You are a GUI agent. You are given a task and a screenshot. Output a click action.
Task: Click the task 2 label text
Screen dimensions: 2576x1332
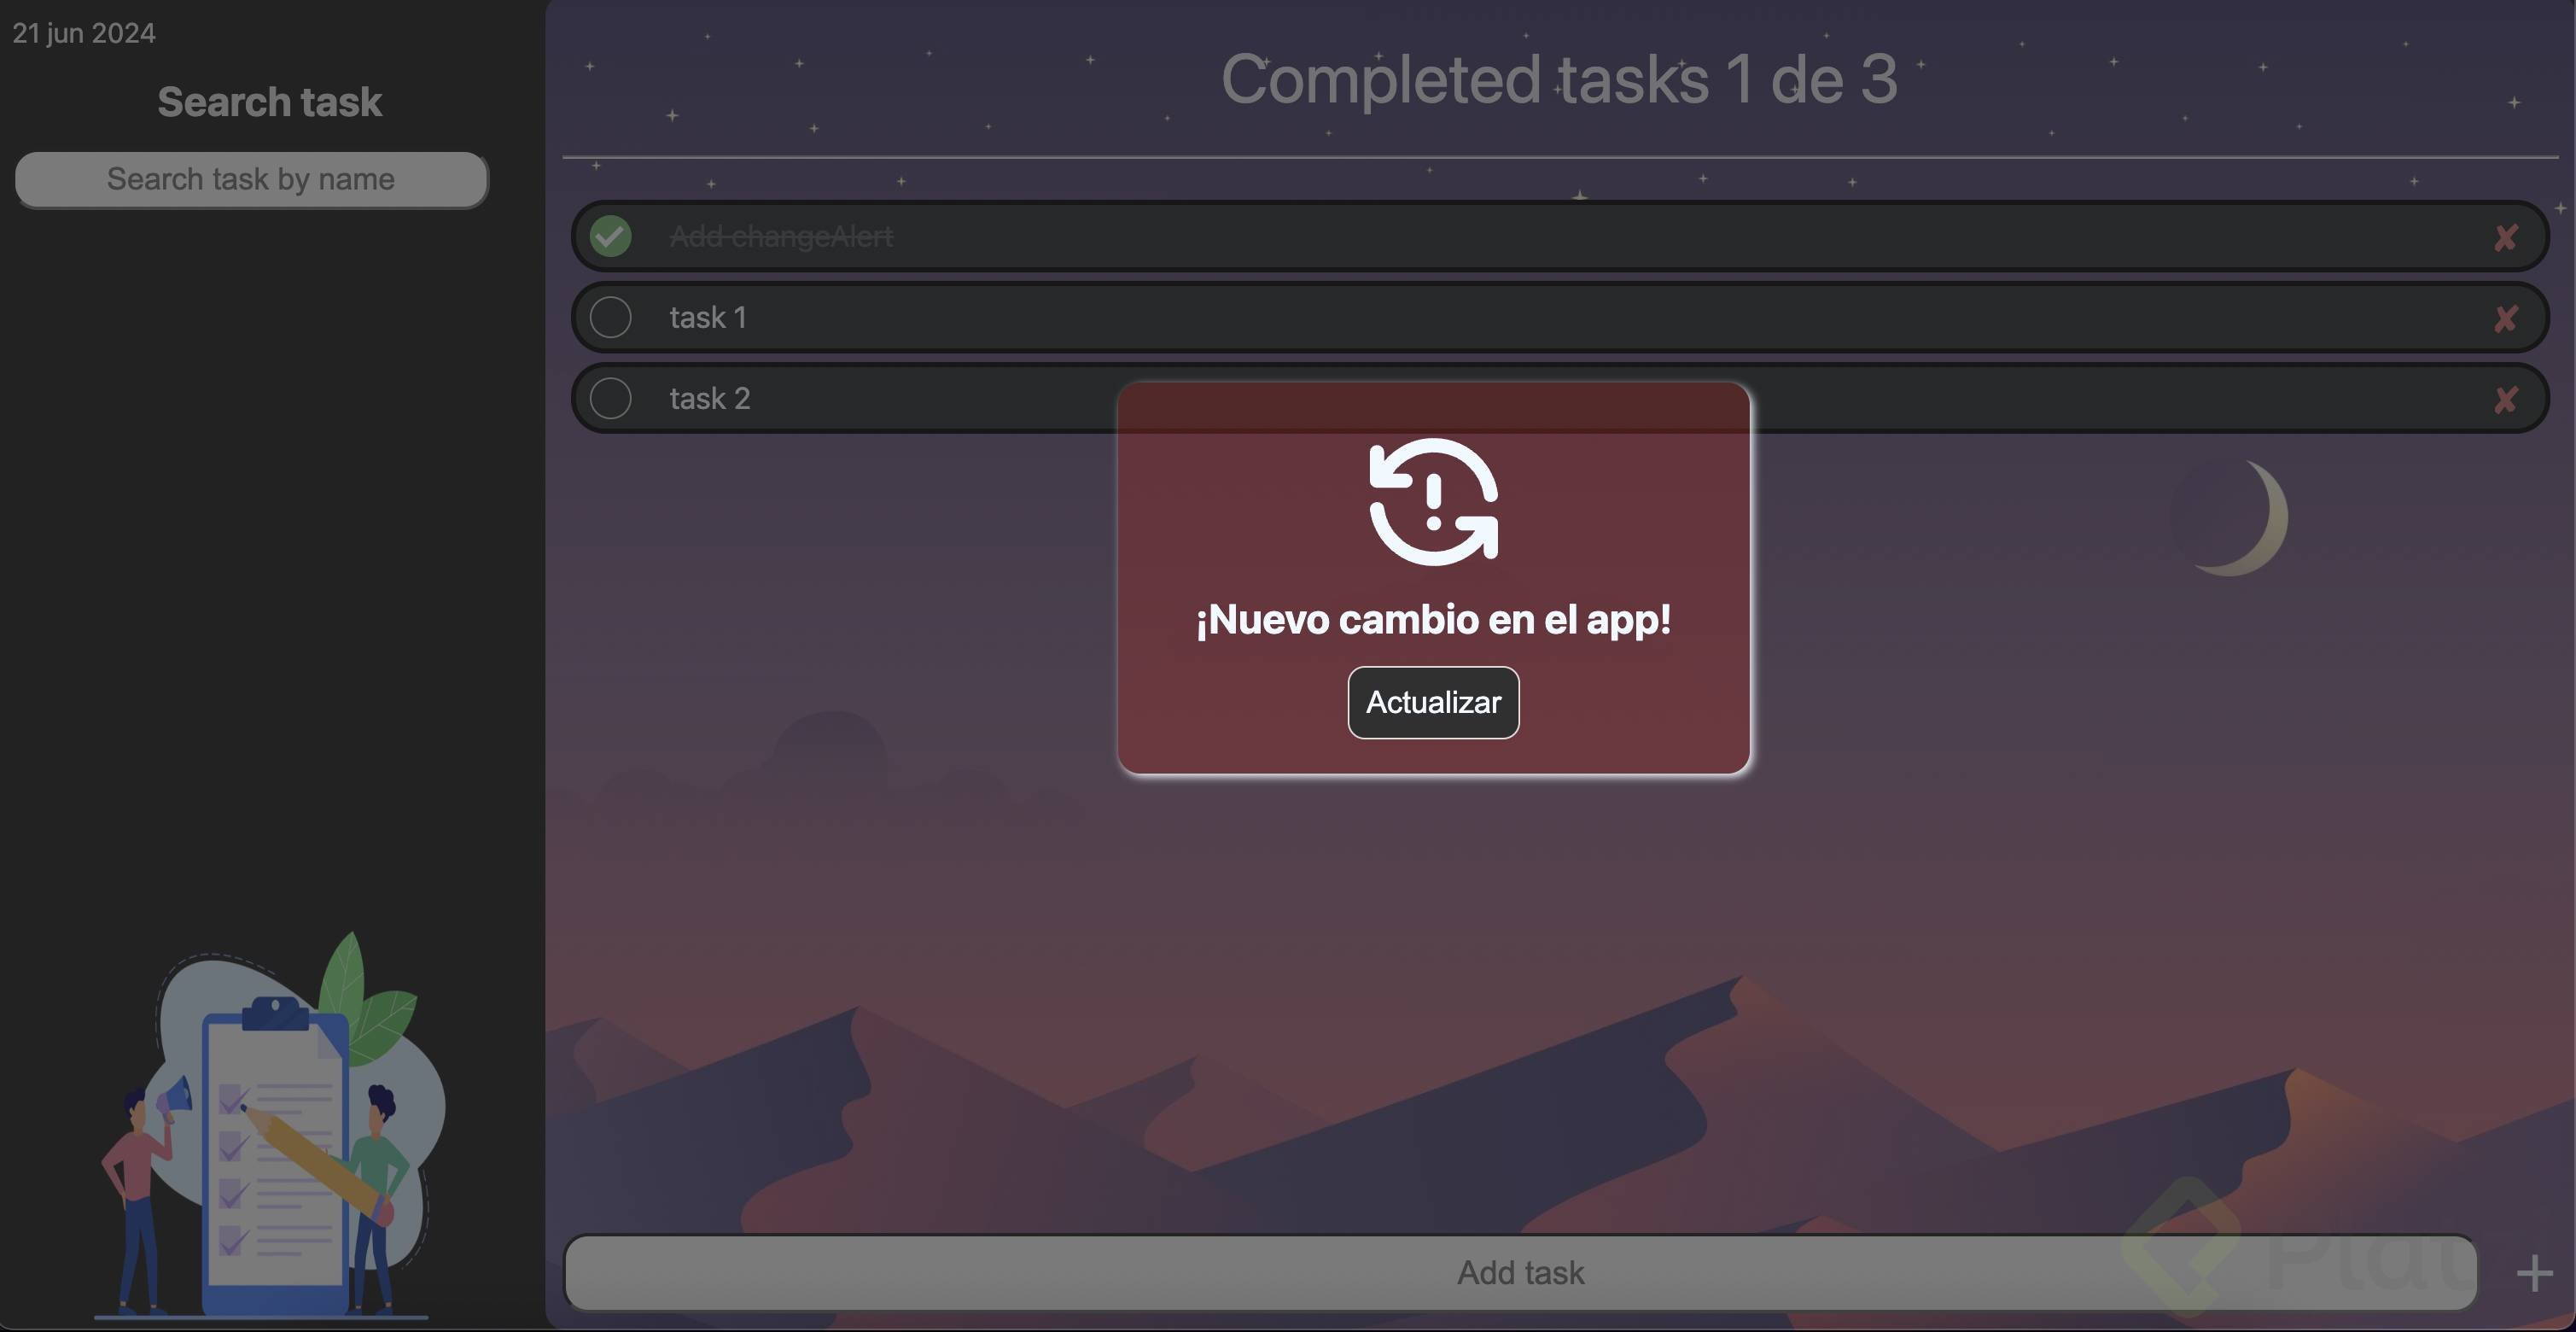click(x=710, y=399)
